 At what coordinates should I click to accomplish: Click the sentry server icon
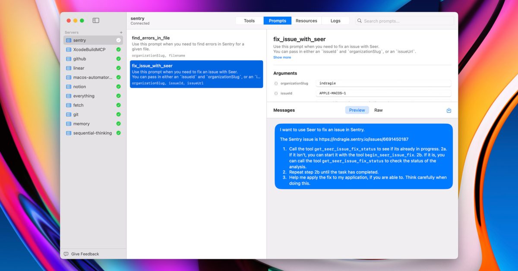point(69,40)
